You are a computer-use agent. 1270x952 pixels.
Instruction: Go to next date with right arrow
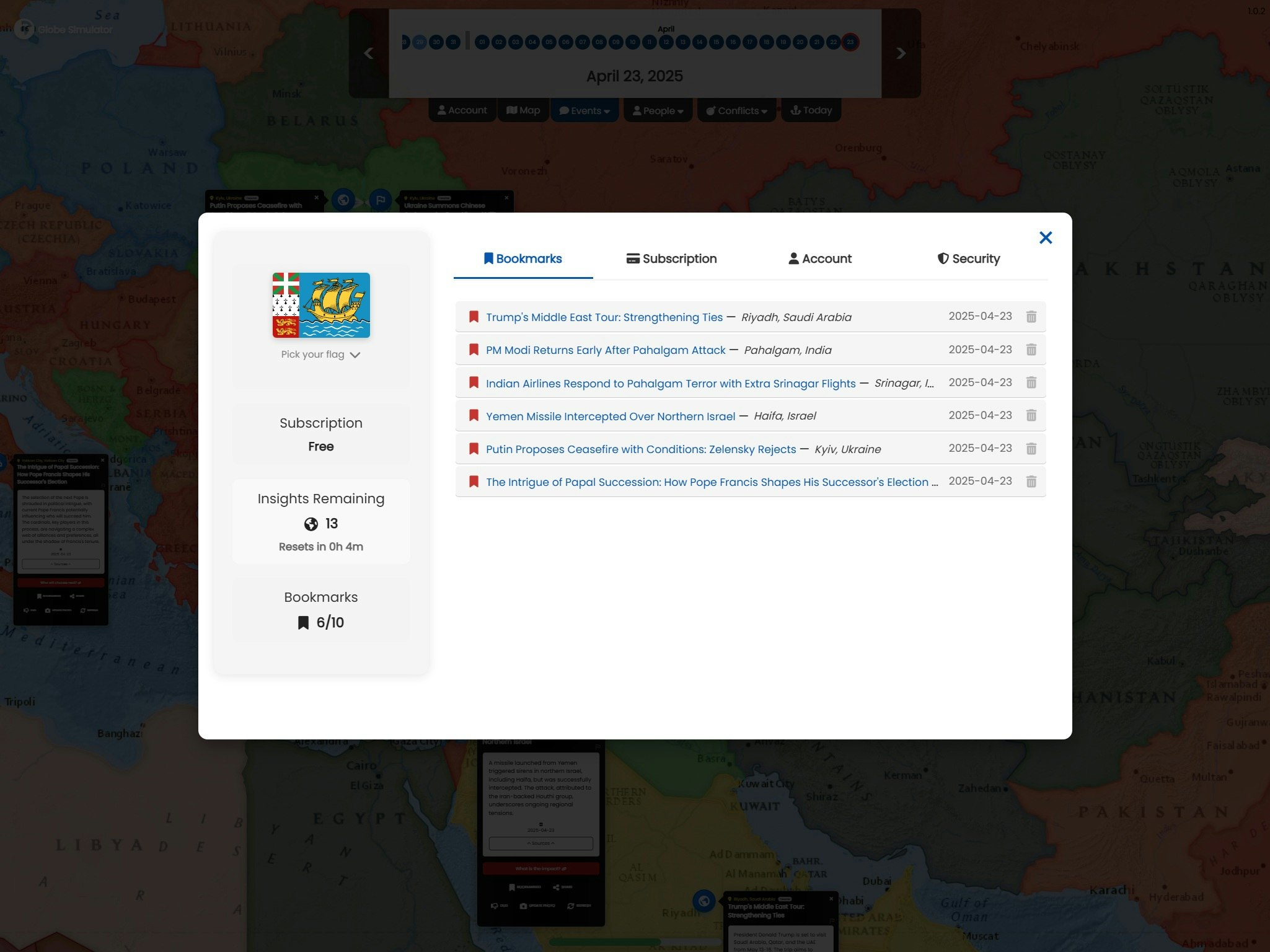tap(901, 53)
